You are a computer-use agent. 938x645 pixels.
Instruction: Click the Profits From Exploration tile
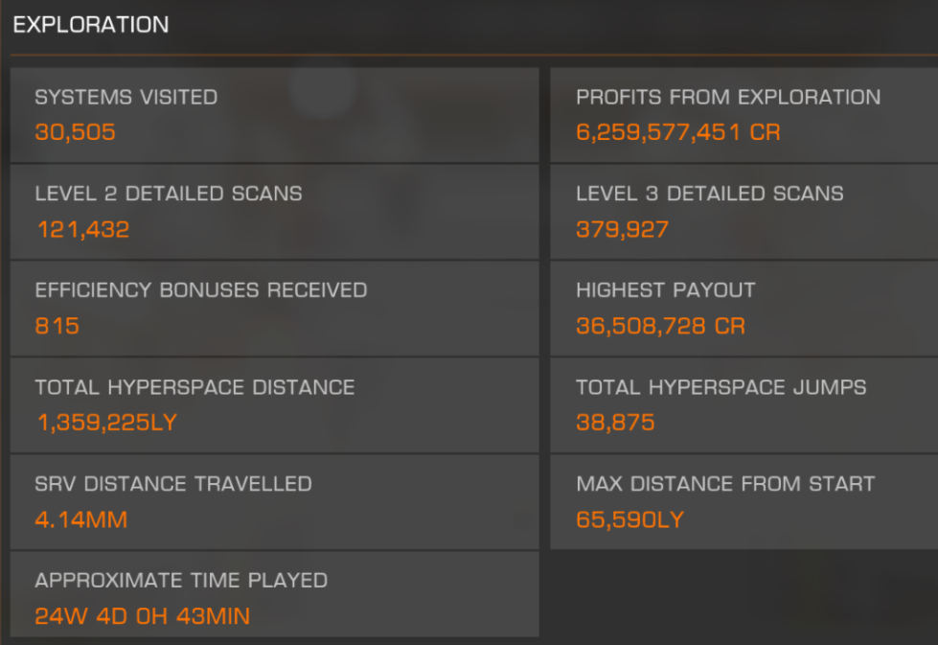click(x=744, y=115)
